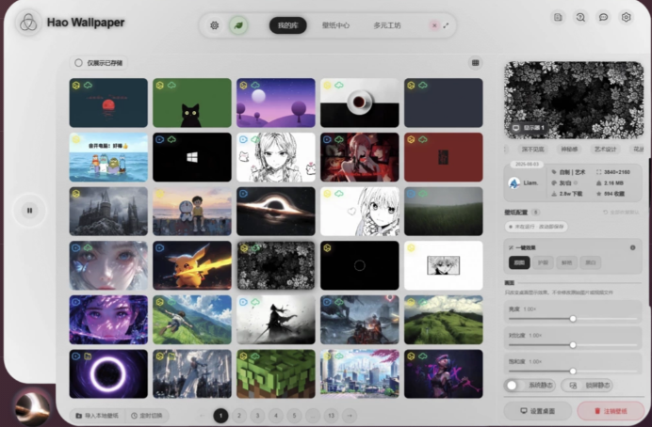
Task: Click the Liam. author avatar
Action: tap(514, 182)
